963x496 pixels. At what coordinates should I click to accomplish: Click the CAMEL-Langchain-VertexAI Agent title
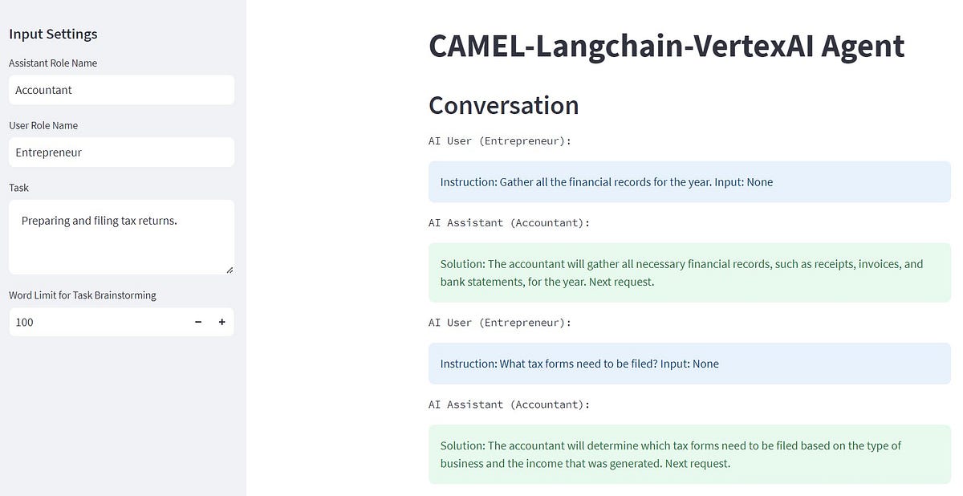click(x=666, y=46)
